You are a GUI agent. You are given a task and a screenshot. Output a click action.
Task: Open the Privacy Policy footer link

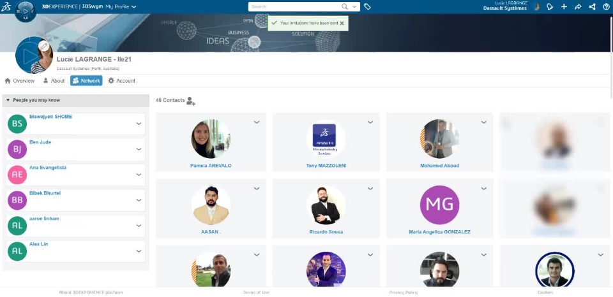[403, 293]
